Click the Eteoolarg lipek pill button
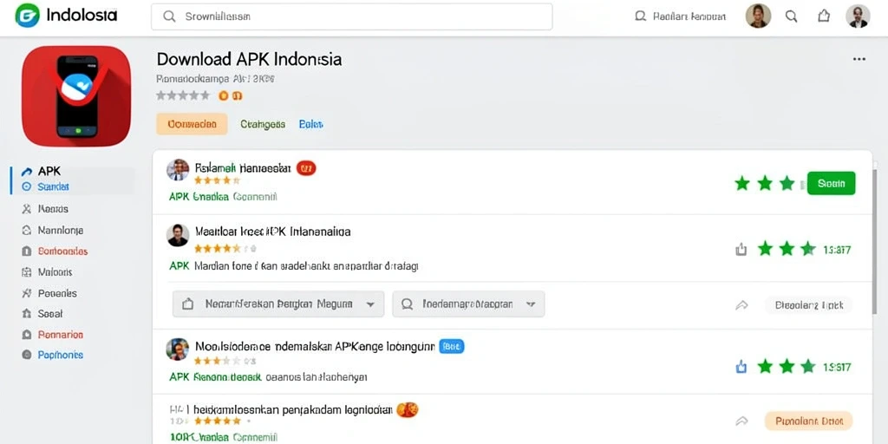The image size is (888, 444). pos(809,305)
